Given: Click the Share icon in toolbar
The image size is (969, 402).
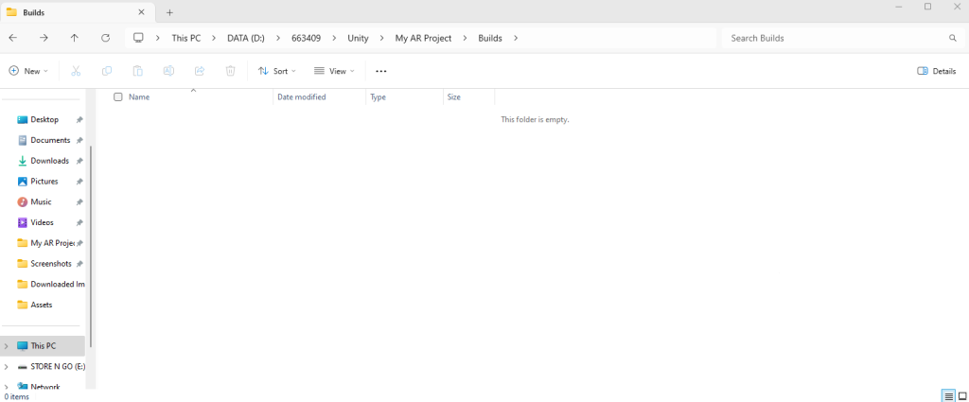Looking at the screenshot, I should click(x=200, y=71).
